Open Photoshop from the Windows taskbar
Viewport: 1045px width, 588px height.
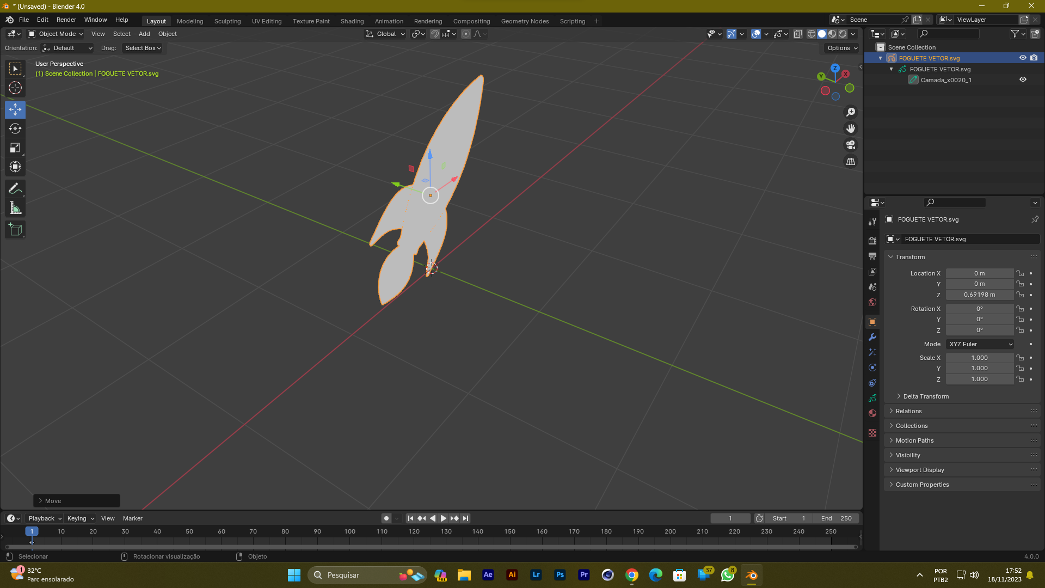[560, 575]
